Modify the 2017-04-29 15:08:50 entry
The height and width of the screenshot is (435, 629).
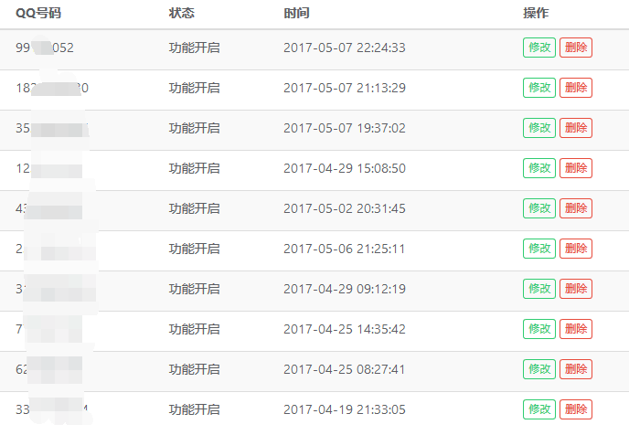(x=539, y=168)
